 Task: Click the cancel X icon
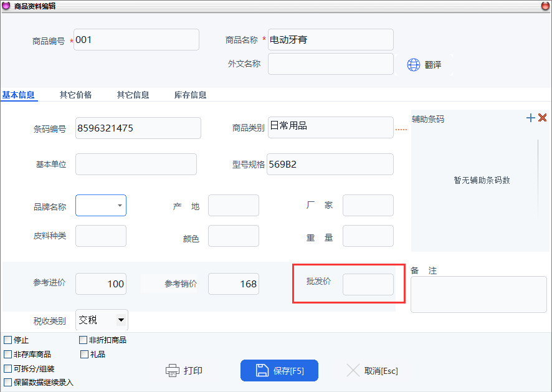tap(353, 371)
